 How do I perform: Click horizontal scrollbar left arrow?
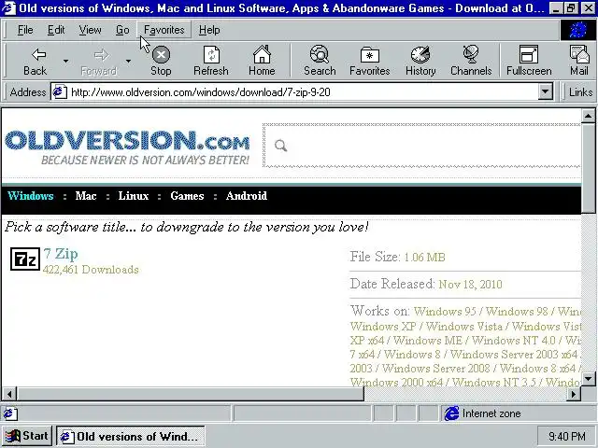pyautogui.click(x=9, y=394)
